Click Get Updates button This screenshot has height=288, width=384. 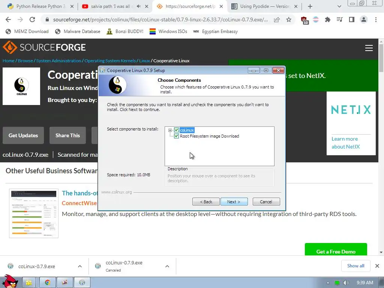(23, 135)
